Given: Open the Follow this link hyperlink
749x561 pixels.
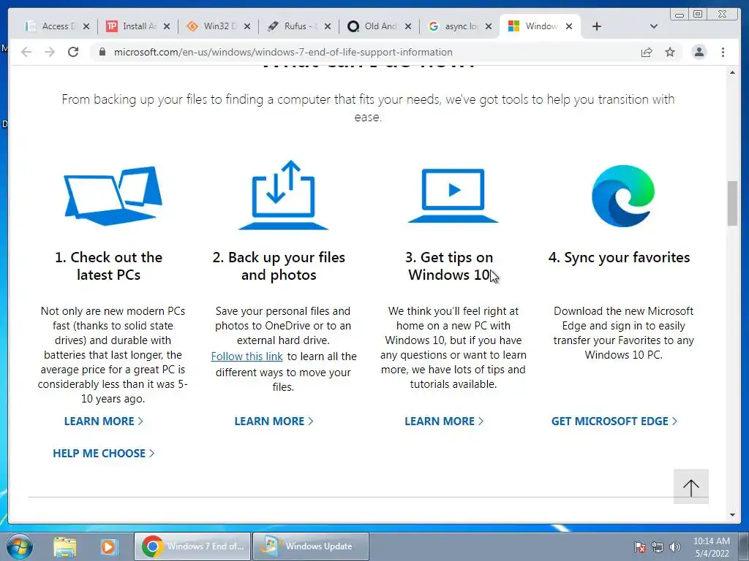Looking at the screenshot, I should [x=247, y=356].
